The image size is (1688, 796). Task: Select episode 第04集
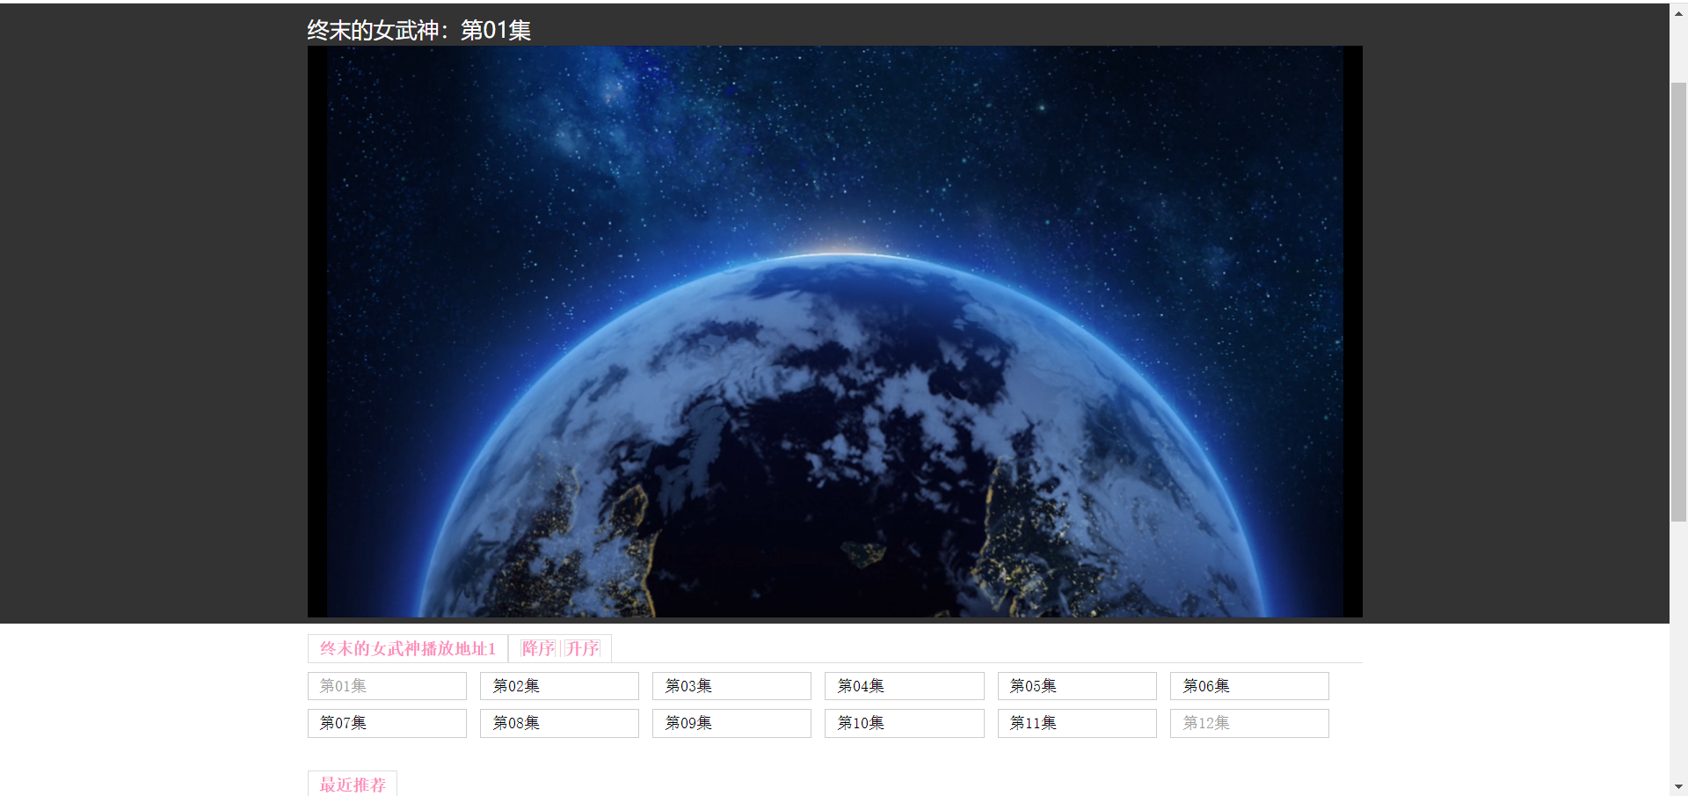(905, 686)
